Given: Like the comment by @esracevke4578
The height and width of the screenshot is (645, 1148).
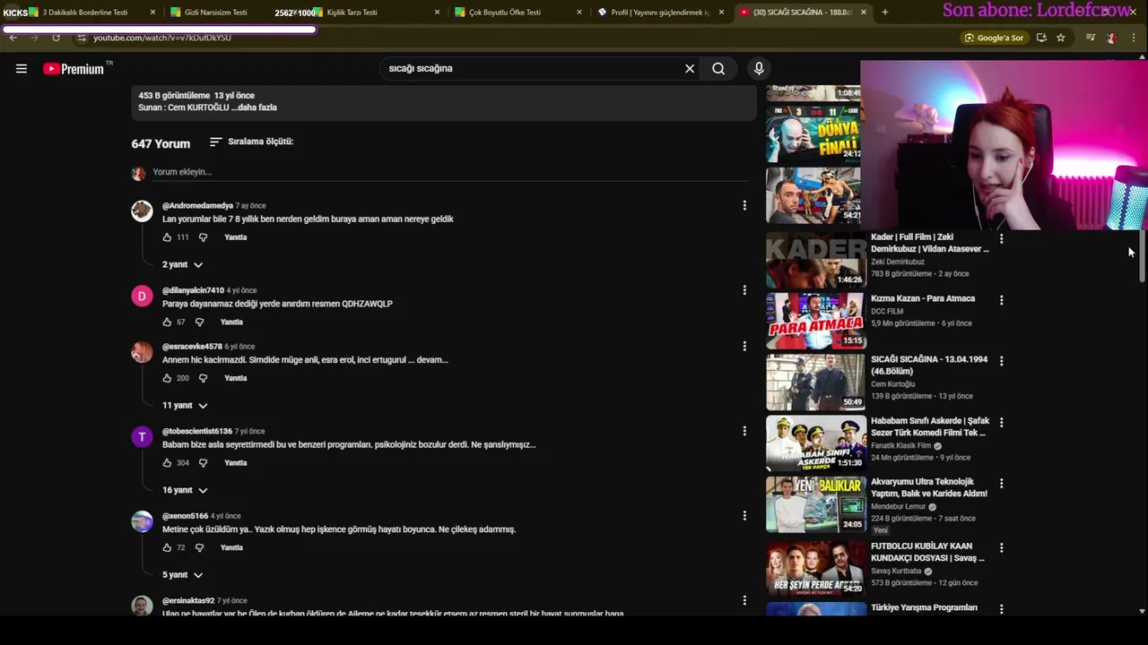Looking at the screenshot, I should tap(167, 378).
